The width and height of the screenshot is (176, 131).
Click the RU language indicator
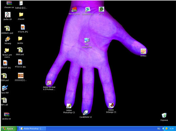click(159, 129)
